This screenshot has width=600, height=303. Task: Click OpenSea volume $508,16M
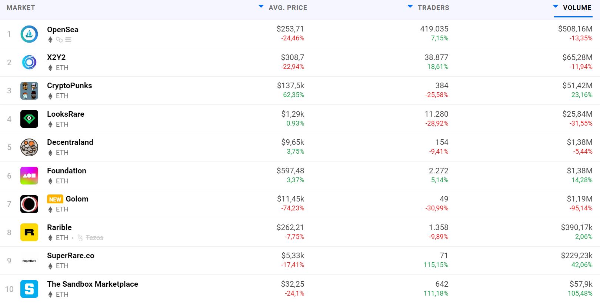575,29
